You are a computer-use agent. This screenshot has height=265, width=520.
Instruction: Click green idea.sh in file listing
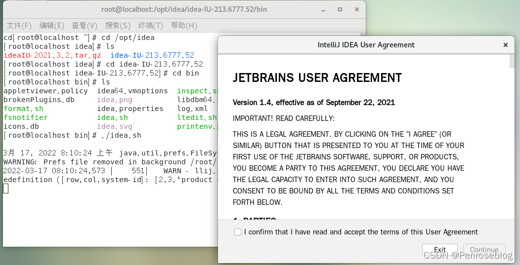pos(112,117)
